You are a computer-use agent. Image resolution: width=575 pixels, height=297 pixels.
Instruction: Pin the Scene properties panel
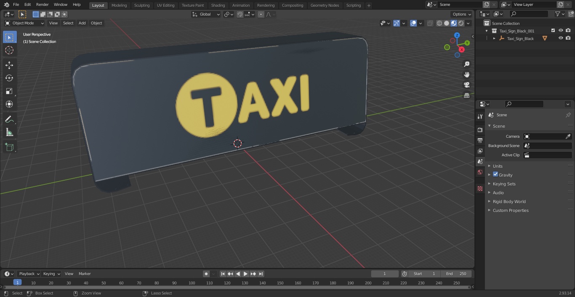[568, 115]
